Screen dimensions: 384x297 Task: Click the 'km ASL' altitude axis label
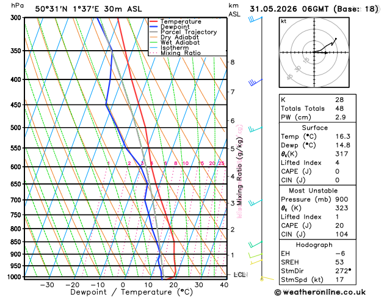click(234, 10)
